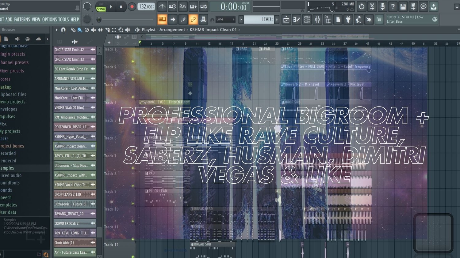This screenshot has height=258, width=460.
Task: Click the main volume knob
Action: tap(87, 6)
